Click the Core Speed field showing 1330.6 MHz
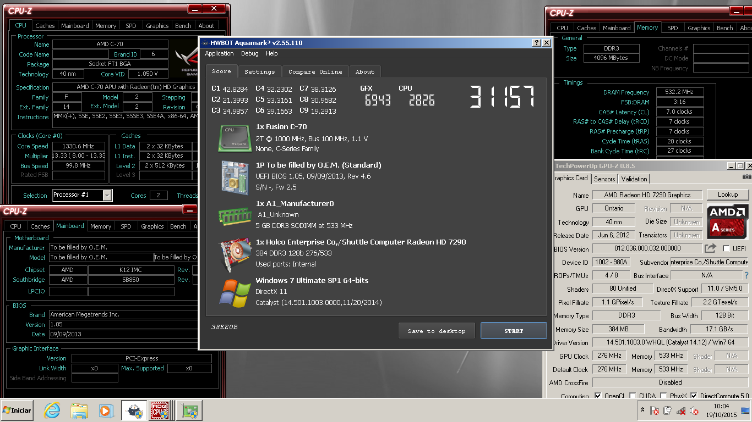The height and width of the screenshot is (422, 752). pyautogui.click(x=79, y=146)
